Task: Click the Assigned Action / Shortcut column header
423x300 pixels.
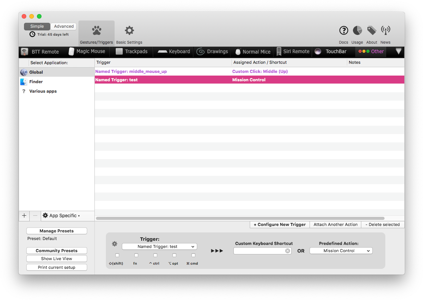Action: coord(289,62)
